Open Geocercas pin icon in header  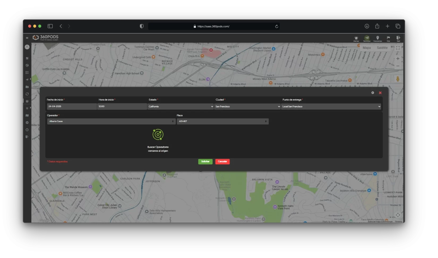pyautogui.click(x=377, y=38)
